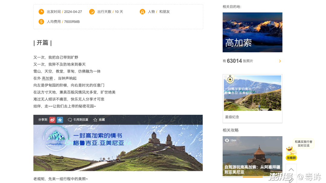Click the eye view-count icon showing 1944
Image resolution: width=326 pixels, height=183 pixels.
click(x=227, y=140)
